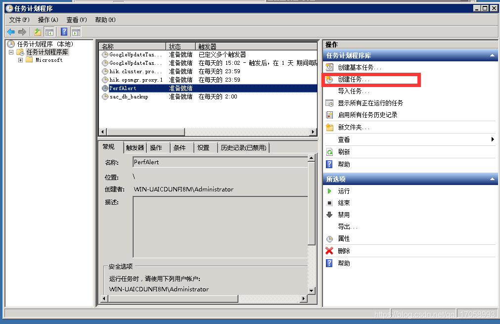The image size is (500, 324).
Task: Expand the 查看 submenu arrow
Action: [x=493, y=139]
